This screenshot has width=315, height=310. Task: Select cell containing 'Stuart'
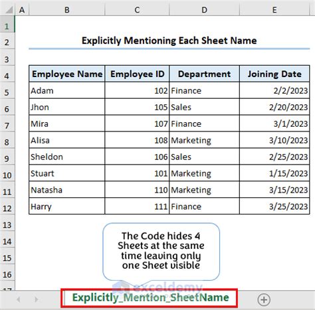tap(67, 173)
